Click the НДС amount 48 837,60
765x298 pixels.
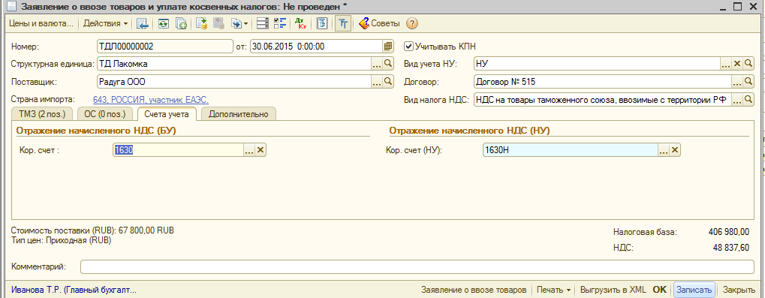point(731,248)
